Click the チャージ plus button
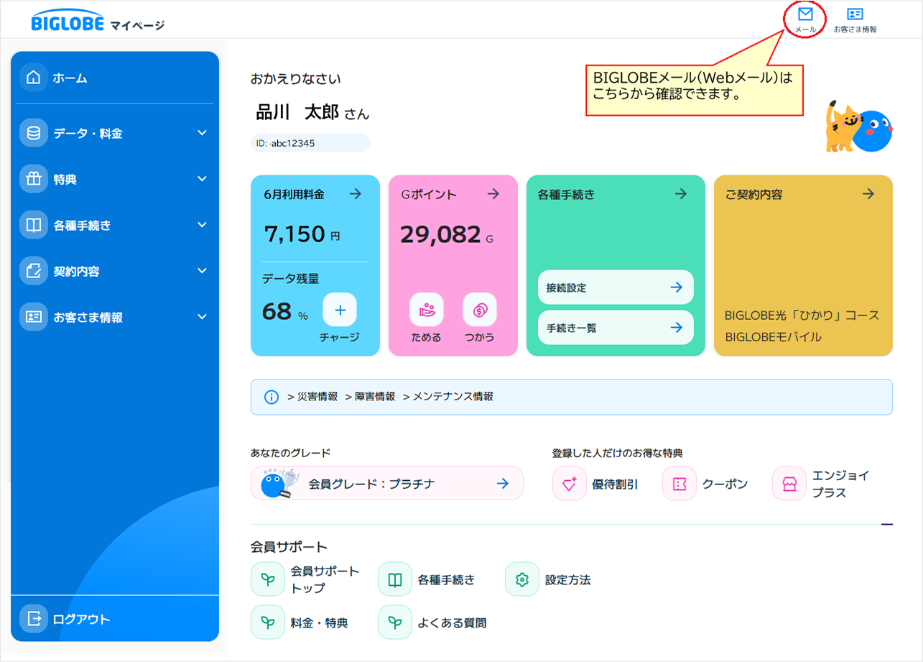Screen dimensions: 923x662 (x=340, y=311)
